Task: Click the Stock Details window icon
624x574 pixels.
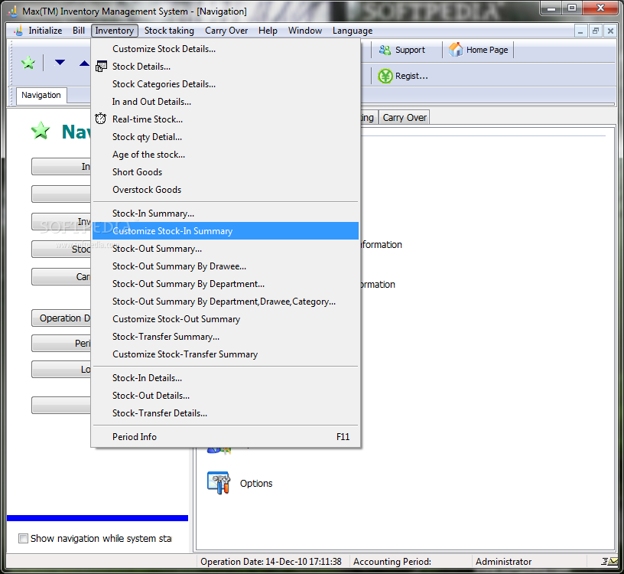Action: point(101,67)
